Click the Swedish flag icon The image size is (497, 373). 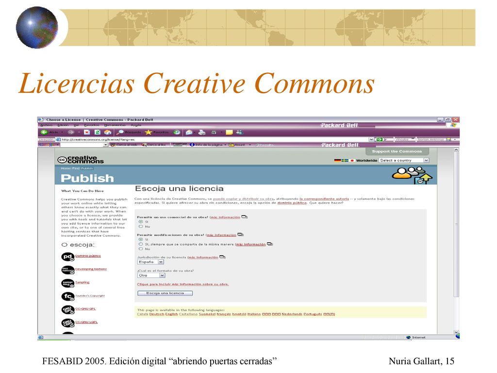tap(345, 160)
